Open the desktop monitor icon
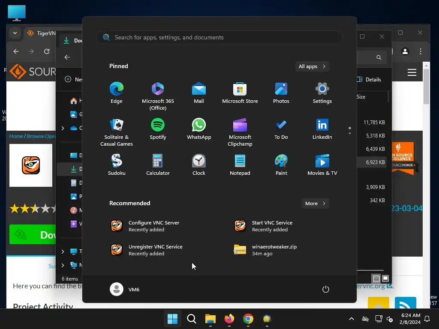Screen dimensions: 439x329 (17, 13)
